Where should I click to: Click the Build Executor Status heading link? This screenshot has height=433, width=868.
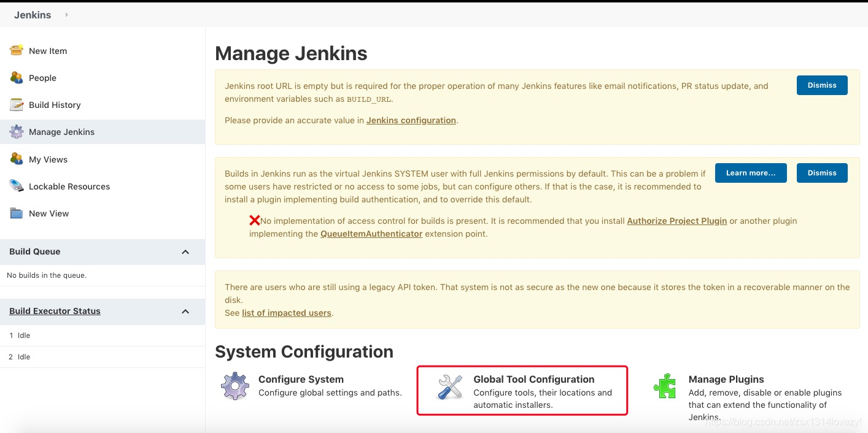pos(55,311)
